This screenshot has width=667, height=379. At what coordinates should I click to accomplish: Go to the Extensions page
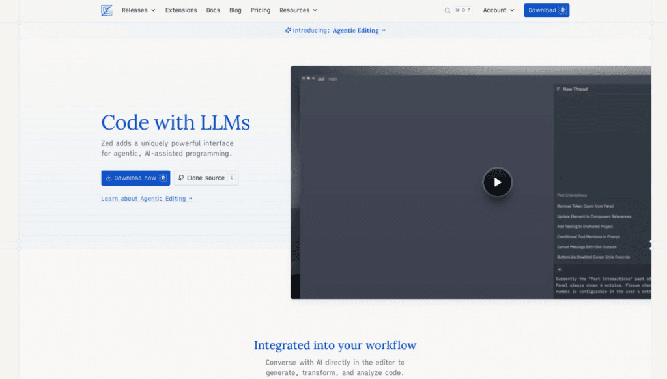click(x=181, y=10)
